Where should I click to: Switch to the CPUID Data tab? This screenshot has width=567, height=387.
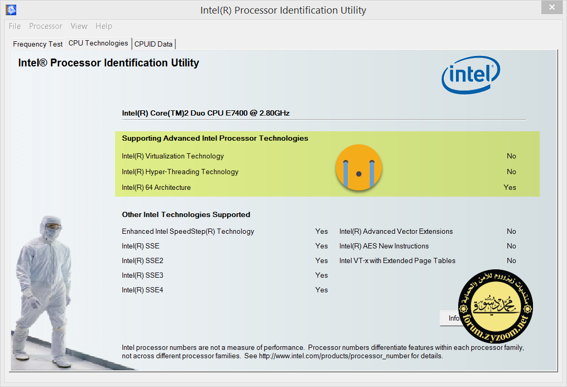153,44
